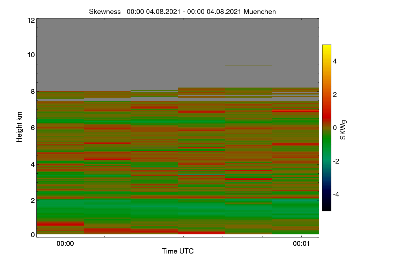
Task: Click the height tick label 12
Action: pyautogui.click(x=31, y=20)
